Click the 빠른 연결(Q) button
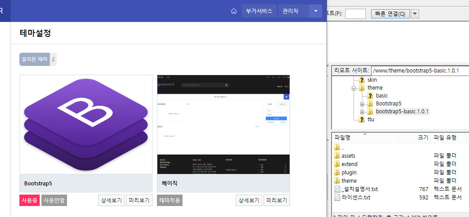The width and height of the screenshot is (469, 217). [391, 14]
